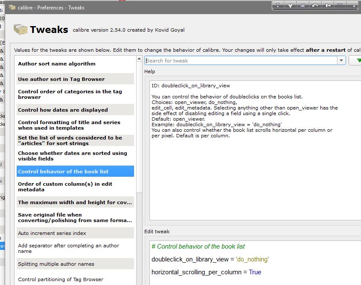Viewport: 361px width, 285px height.
Task: Select Choose whether dates are sorted tweak
Action: [75, 156]
